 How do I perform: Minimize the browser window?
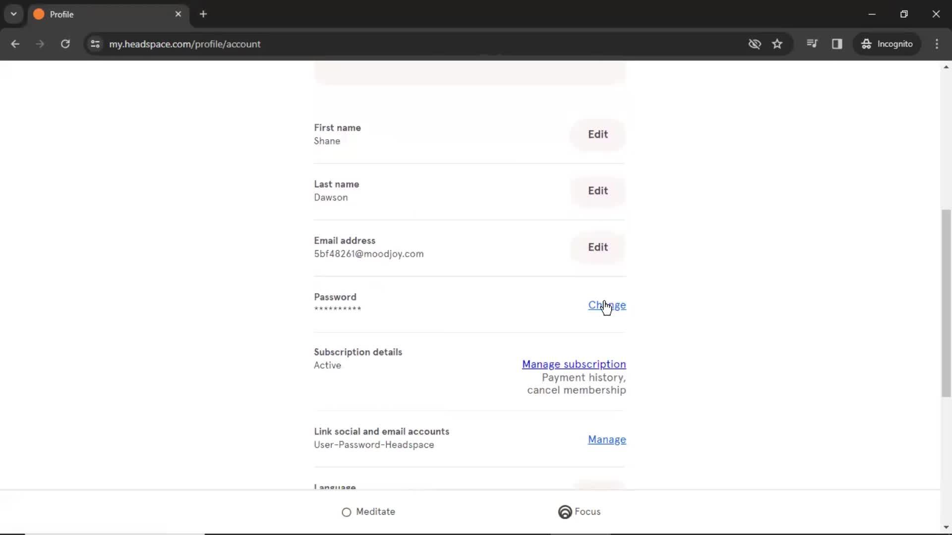tap(872, 14)
